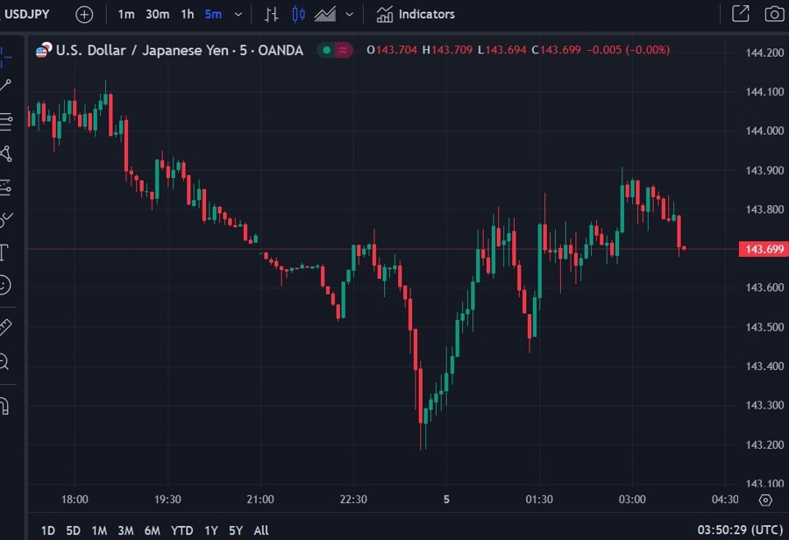Switch to the 30m timeframe

pos(158,15)
